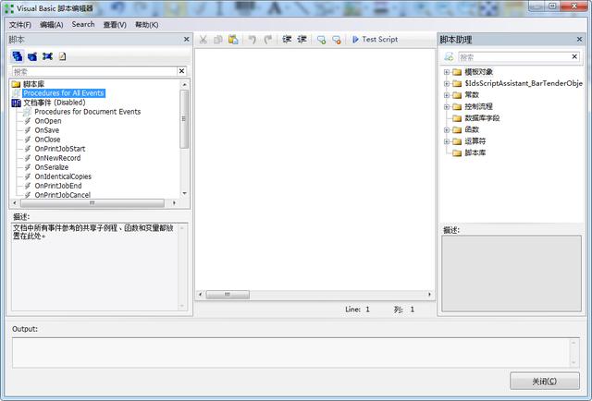Expand the 模板对象 tree node
Viewport: 592px width, 401px height.
(x=446, y=71)
